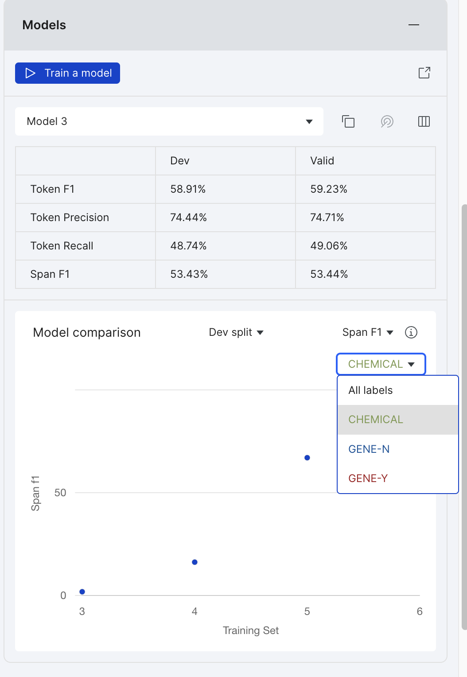Open Models panel in external window icon
The image size is (467, 677).
[424, 73]
